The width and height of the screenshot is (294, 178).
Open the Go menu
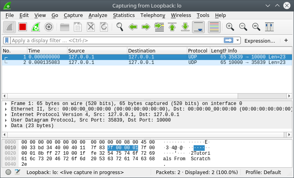55,15
